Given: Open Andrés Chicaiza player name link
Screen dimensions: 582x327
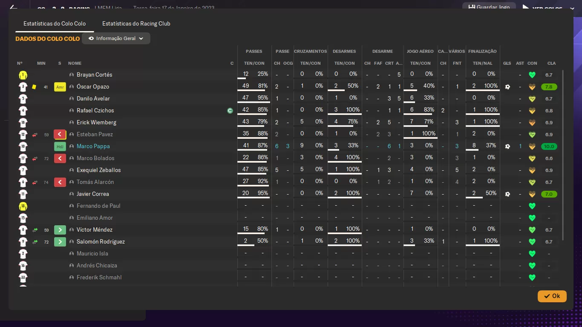Looking at the screenshot, I should point(97,266).
